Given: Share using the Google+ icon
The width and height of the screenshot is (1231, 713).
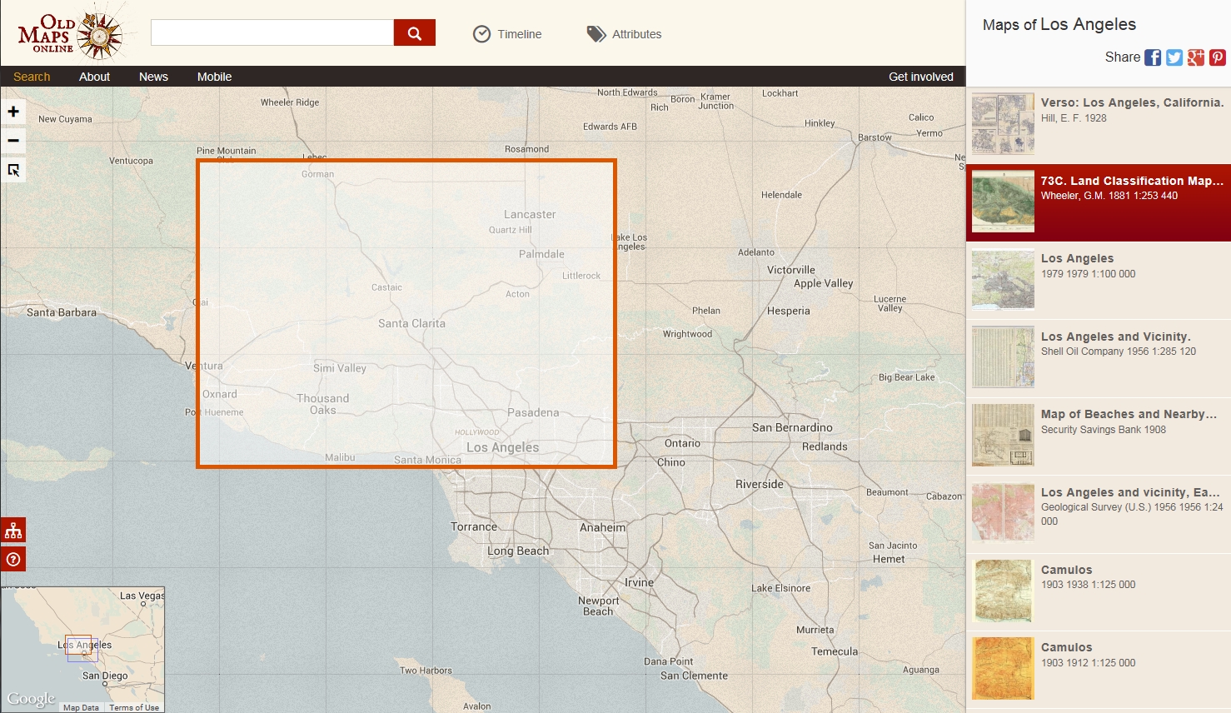Looking at the screenshot, I should point(1196,57).
